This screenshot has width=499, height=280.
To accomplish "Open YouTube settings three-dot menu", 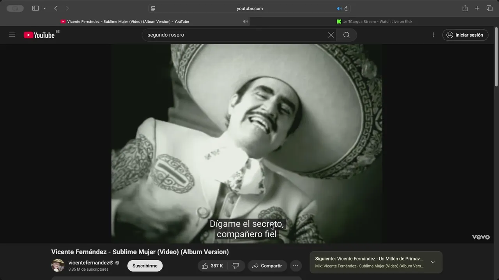I will click(433, 35).
